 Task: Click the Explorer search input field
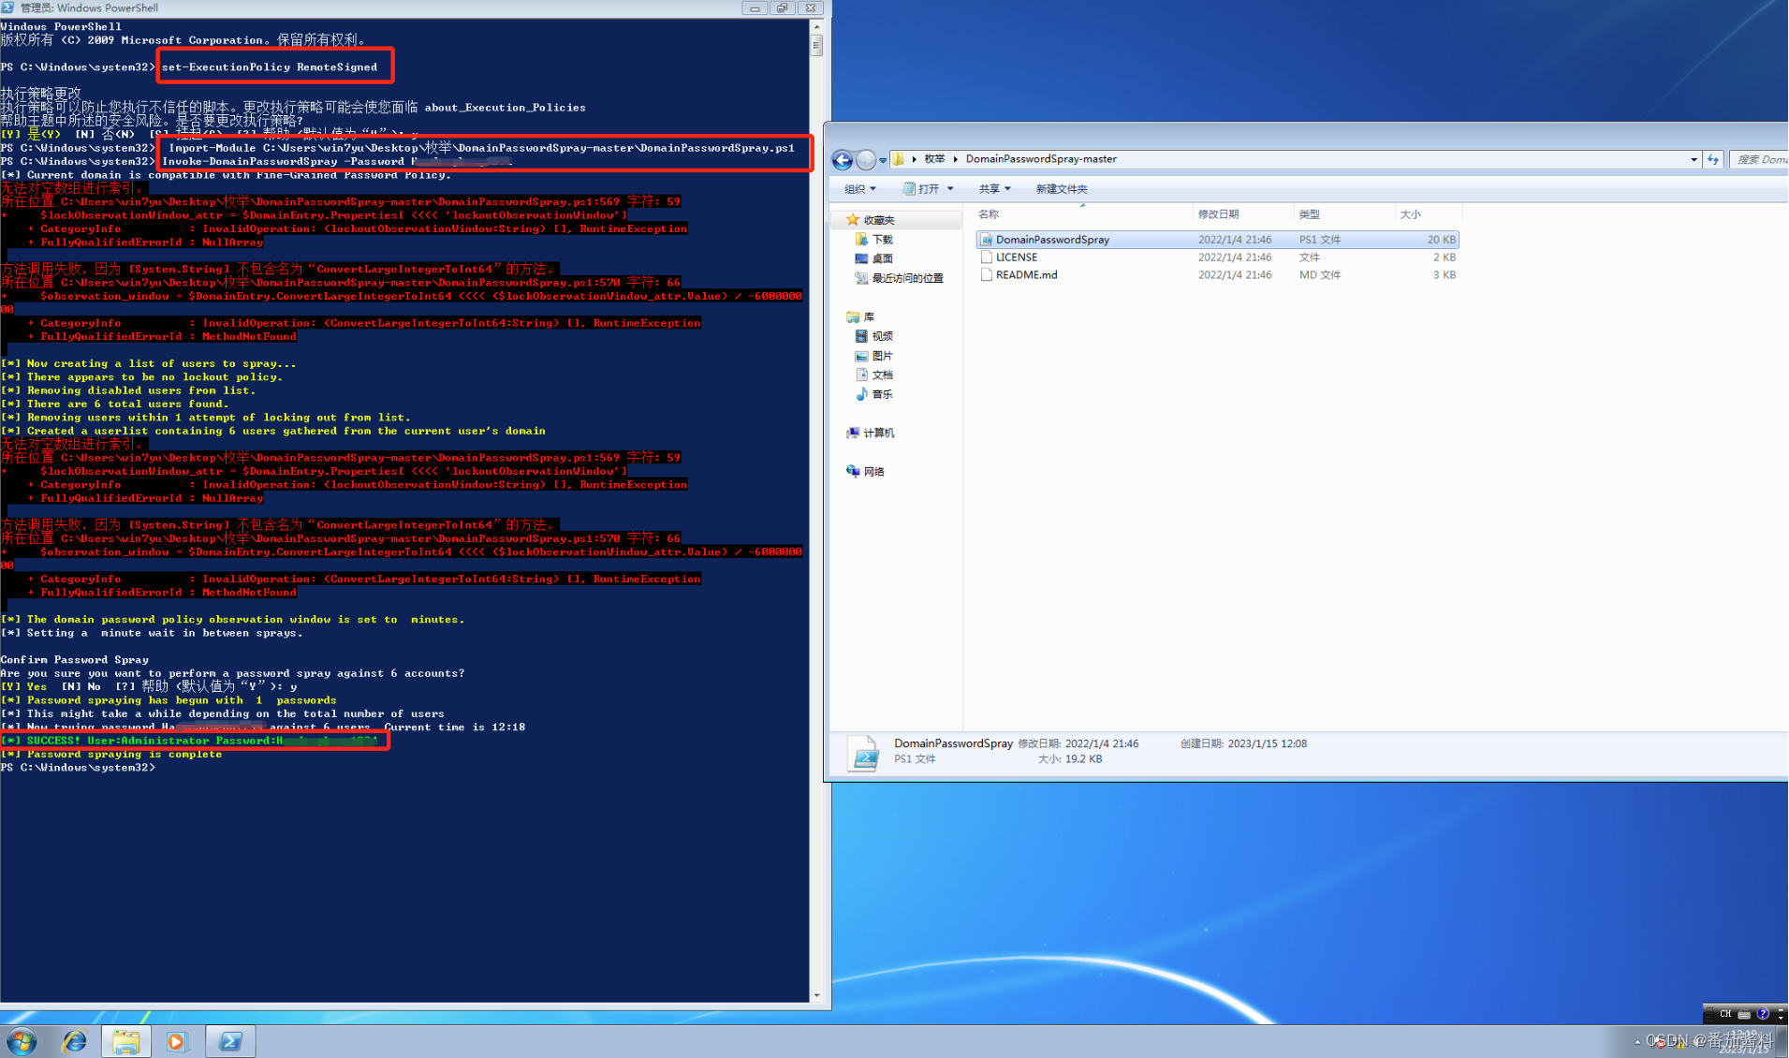click(x=1760, y=159)
